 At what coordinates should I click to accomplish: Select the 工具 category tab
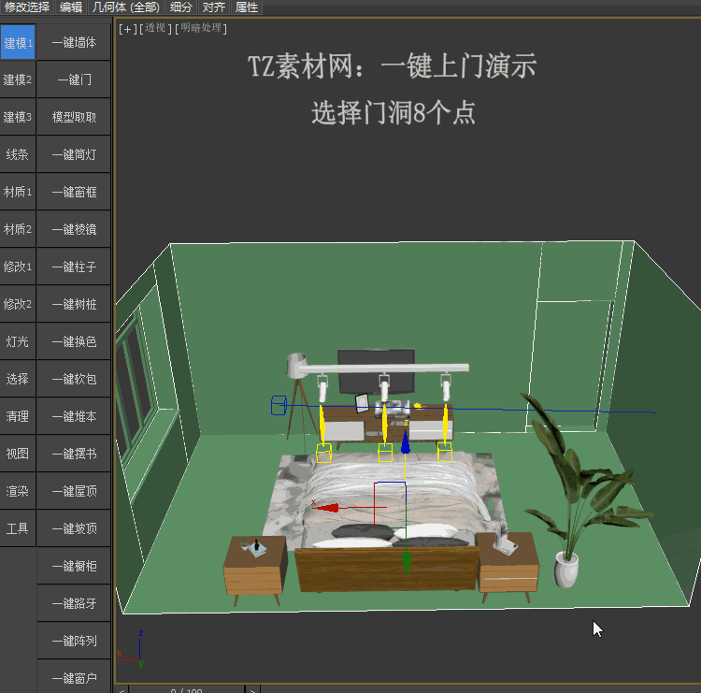18,528
